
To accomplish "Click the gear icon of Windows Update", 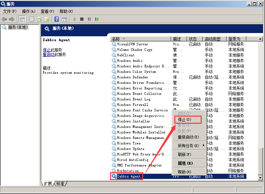I will point(114,149).
